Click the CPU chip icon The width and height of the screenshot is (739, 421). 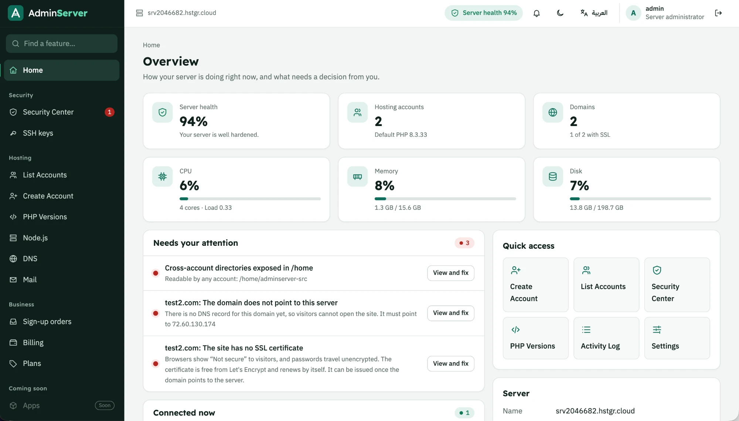point(162,177)
